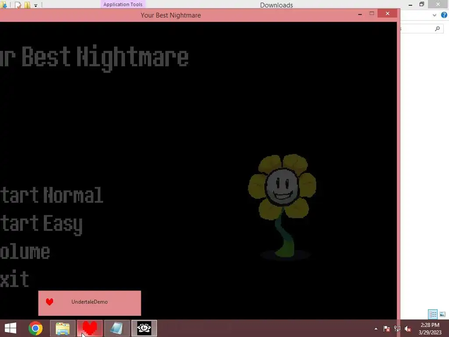This screenshot has width=449, height=337.
Task: Restore down the Downloads Explorer window
Action: pyautogui.click(x=422, y=4)
